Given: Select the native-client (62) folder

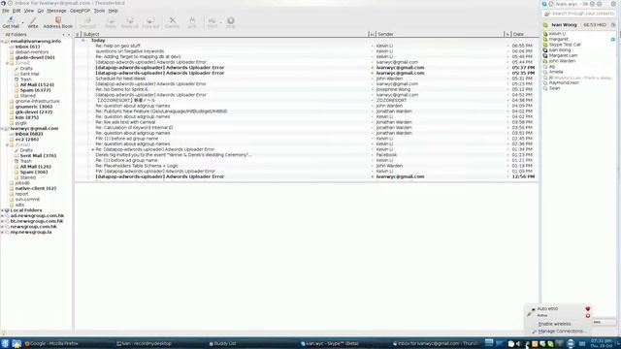Looking at the screenshot, I should pos(36,189).
